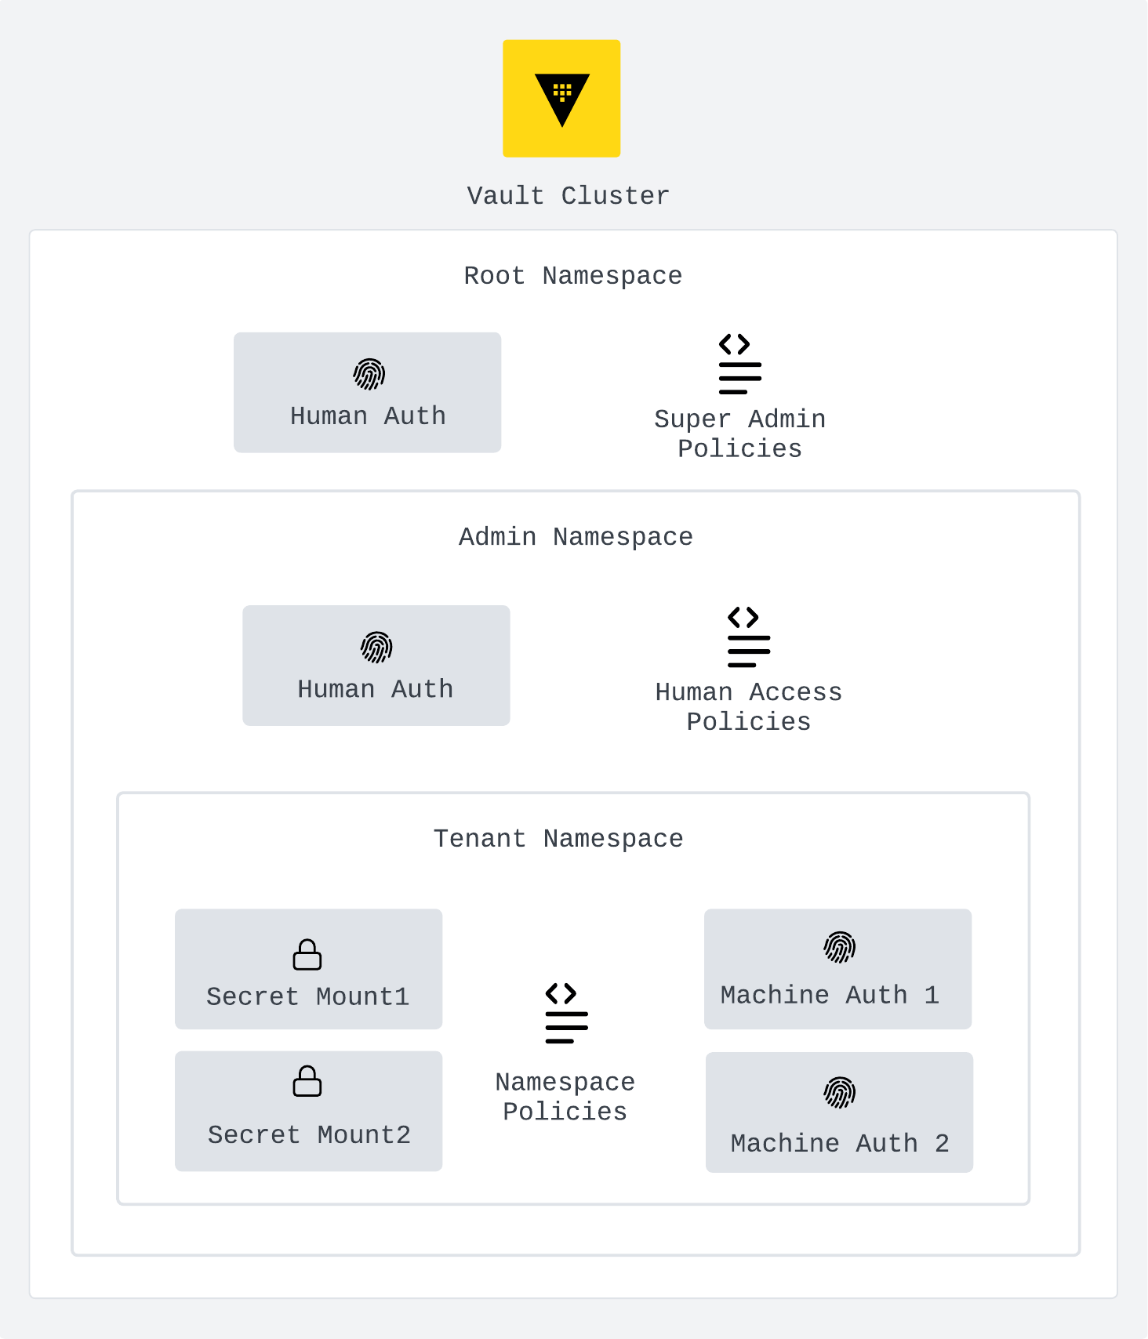
Task: Click the Super Admin Policies code icon
Action: [739, 365]
